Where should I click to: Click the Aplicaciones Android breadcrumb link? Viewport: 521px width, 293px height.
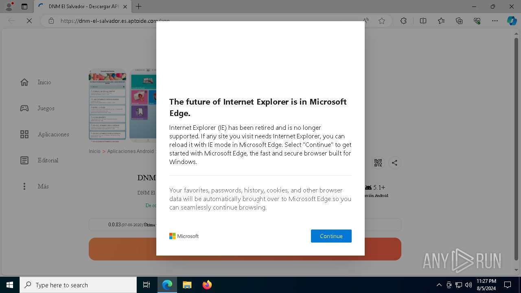click(x=131, y=151)
